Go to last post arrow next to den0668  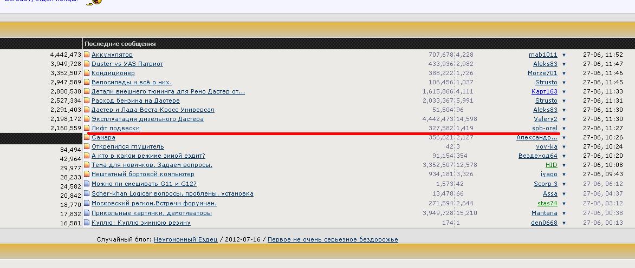tap(563, 223)
